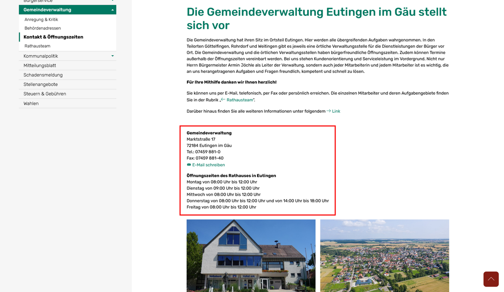504x292 pixels.
Task: Click the Donnerstag opening hours line
Action: coord(258,201)
